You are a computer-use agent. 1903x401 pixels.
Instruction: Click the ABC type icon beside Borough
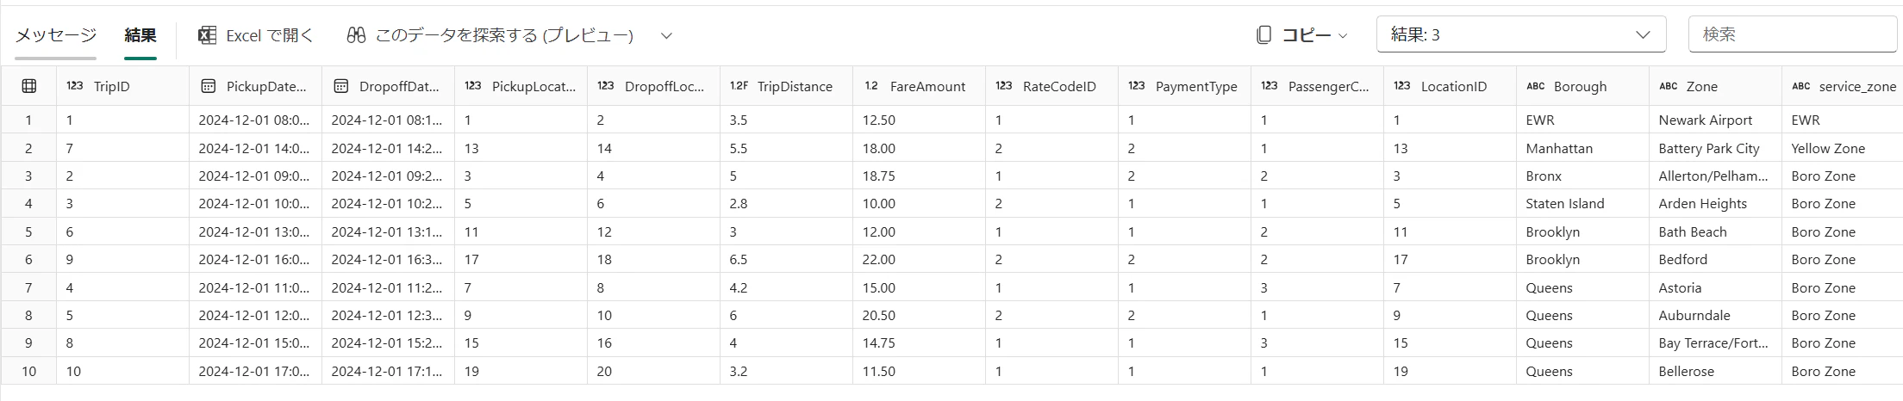click(1535, 86)
